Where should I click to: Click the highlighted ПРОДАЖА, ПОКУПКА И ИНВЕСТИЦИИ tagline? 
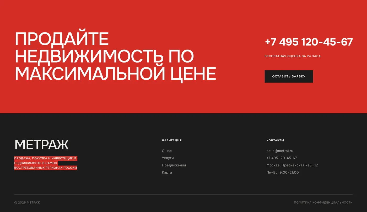[x=46, y=163]
